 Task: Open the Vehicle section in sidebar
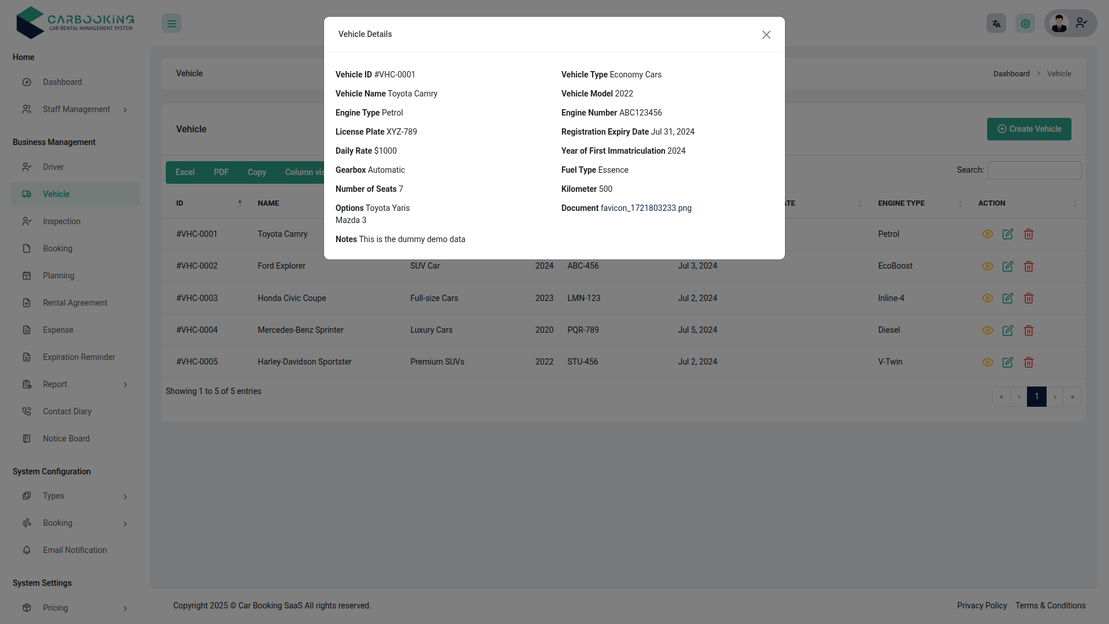click(x=57, y=194)
